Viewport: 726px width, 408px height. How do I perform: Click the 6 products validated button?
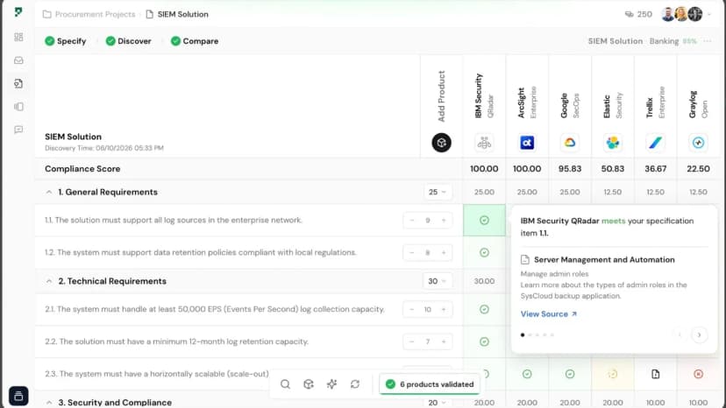coord(431,384)
